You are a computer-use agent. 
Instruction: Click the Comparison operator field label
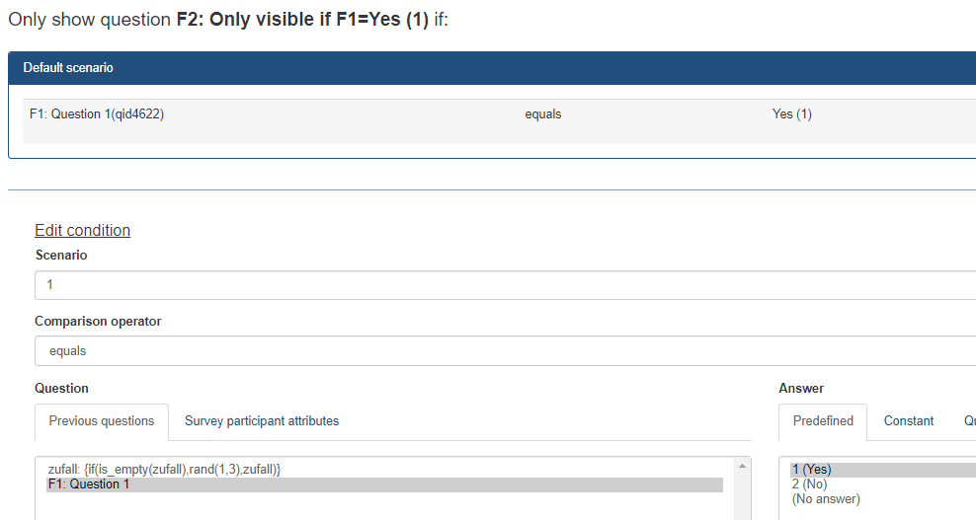point(98,321)
